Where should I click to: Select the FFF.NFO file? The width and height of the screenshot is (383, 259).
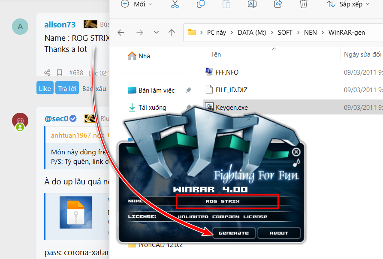coord(227,72)
